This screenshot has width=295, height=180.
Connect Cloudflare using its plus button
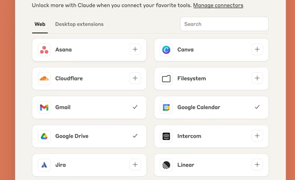[x=135, y=78]
